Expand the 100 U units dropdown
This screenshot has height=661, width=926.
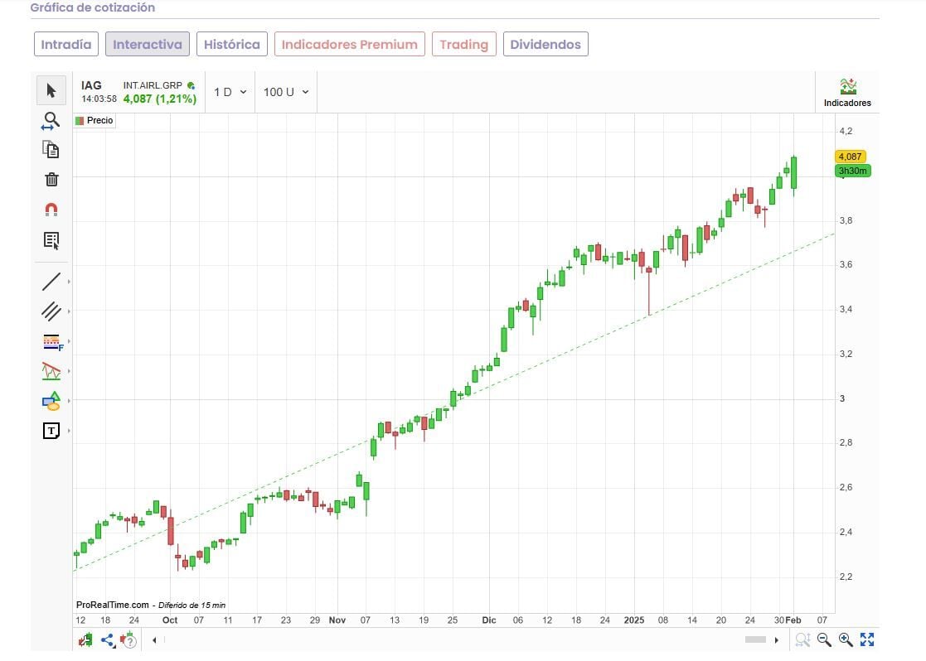(x=286, y=92)
